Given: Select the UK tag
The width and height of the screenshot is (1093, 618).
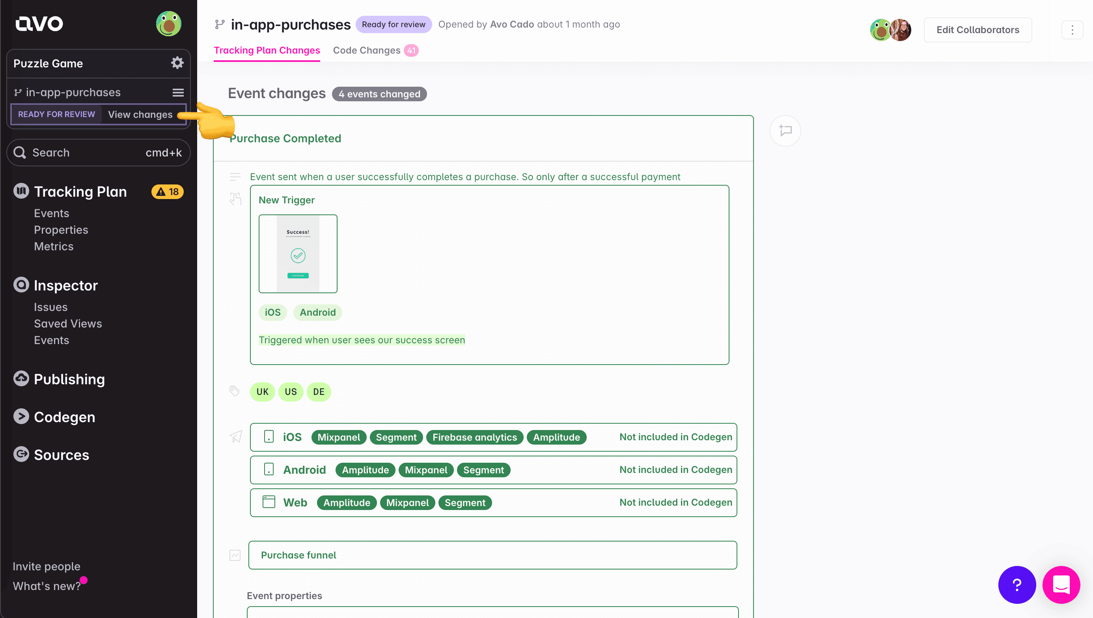Looking at the screenshot, I should click(x=263, y=392).
